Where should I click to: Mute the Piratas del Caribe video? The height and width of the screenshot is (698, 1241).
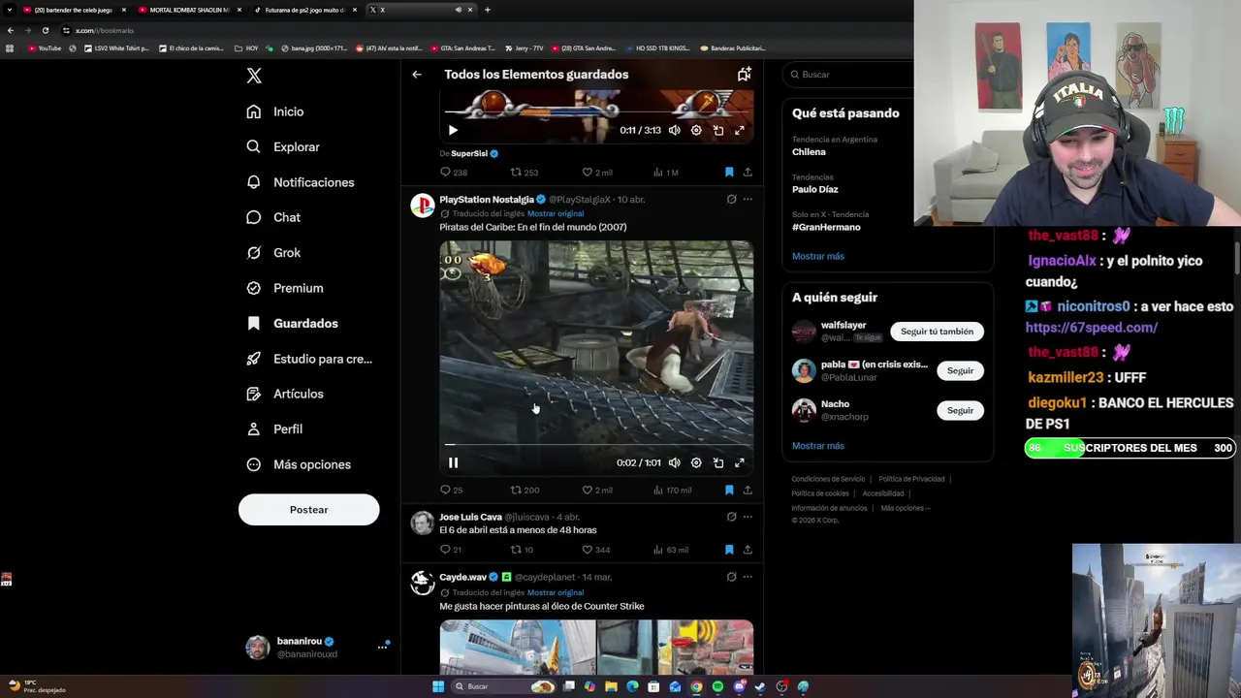tap(674, 463)
